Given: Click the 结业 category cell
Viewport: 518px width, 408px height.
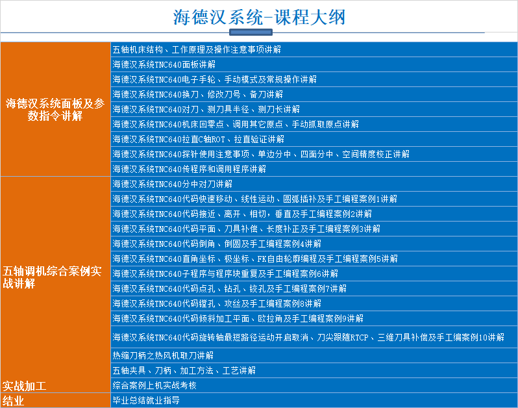Looking at the screenshot, I should click(x=55, y=401).
